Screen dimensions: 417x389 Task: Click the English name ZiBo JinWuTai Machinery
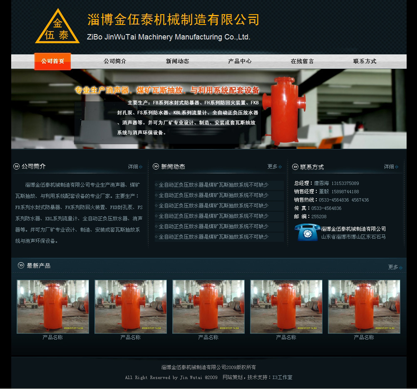(x=169, y=37)
